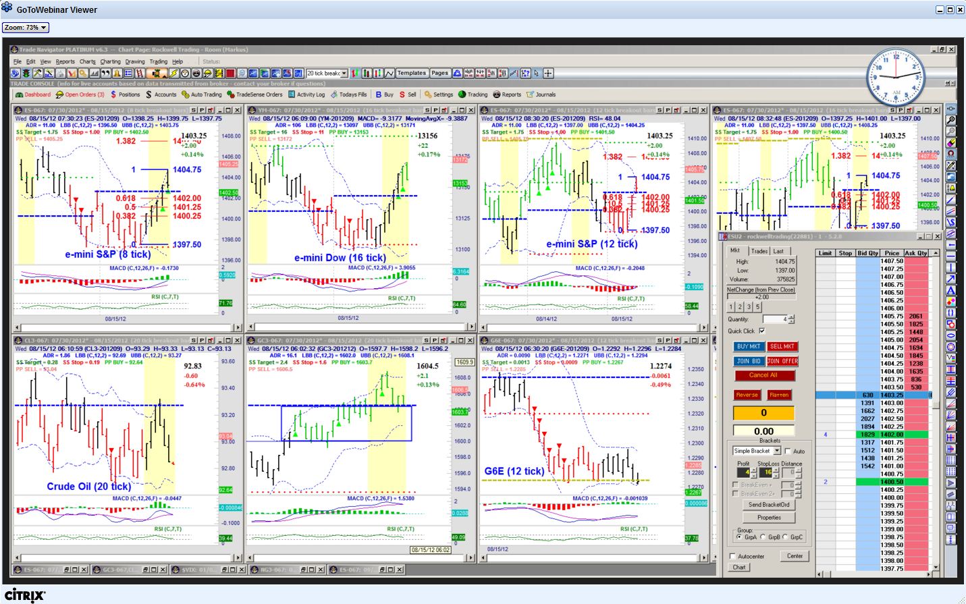Select the GrpA radio button
This screenshot has width=966, height=604.
point(740,537)
